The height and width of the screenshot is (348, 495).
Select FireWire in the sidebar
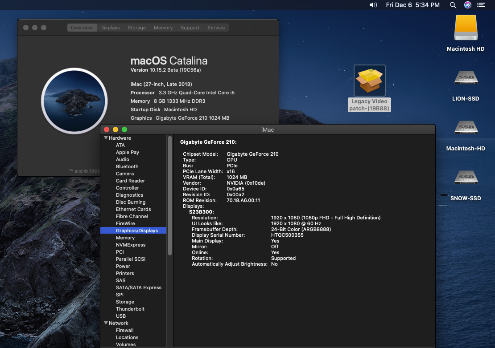[x=125, y=223]
